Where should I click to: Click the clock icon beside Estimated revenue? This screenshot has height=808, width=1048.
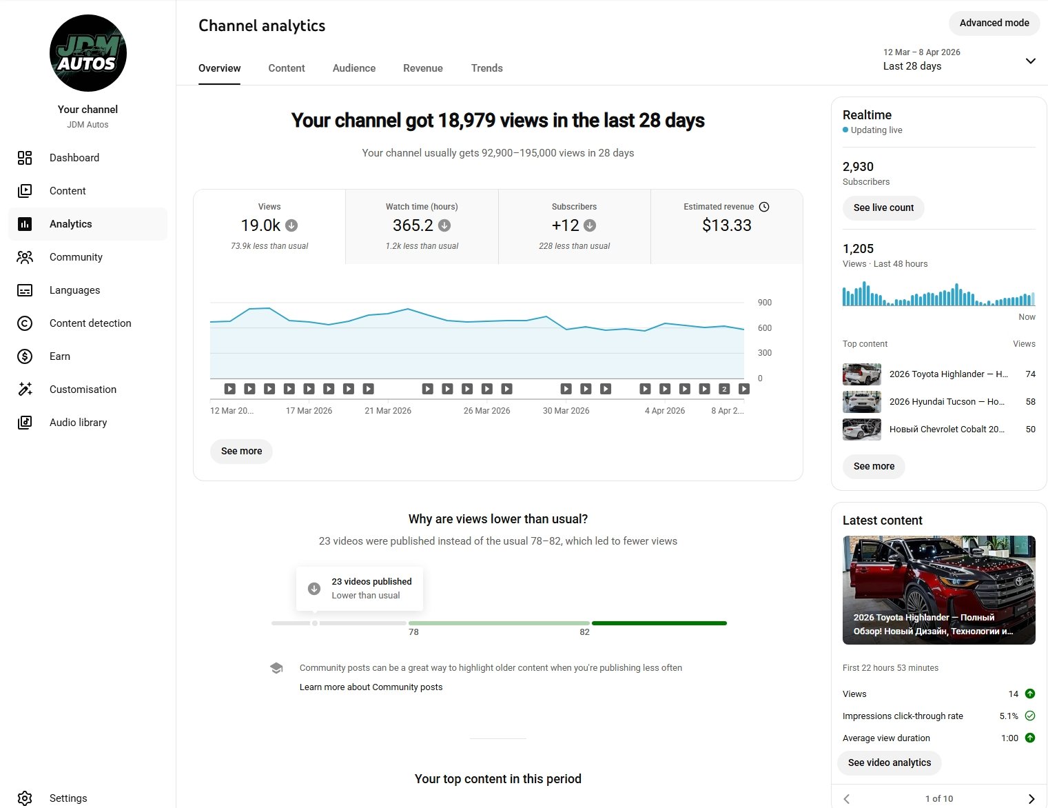click(x=764, y=207)
